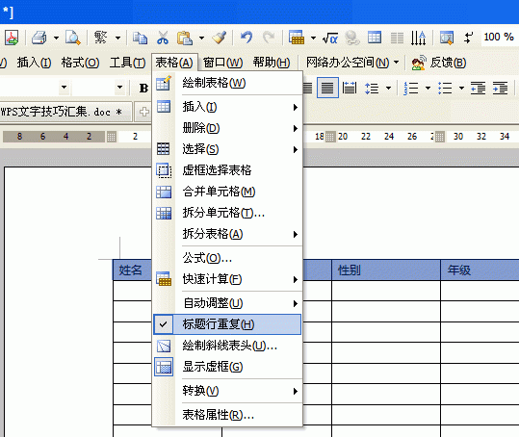This screenshot has width=519, height=437.
Task: Toggle the justified alignment button
Action: tap(327, 88)
